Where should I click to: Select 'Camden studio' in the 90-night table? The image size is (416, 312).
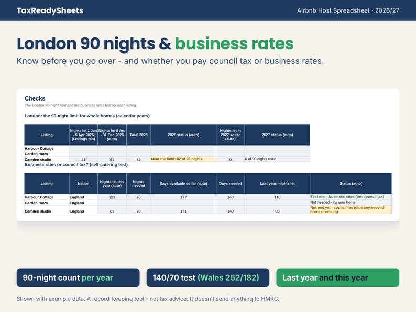click(x=47, y=159)
